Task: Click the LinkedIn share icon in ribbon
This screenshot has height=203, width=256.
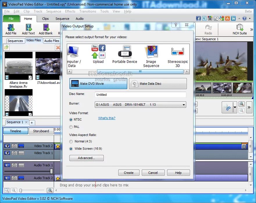Action: 233,18
